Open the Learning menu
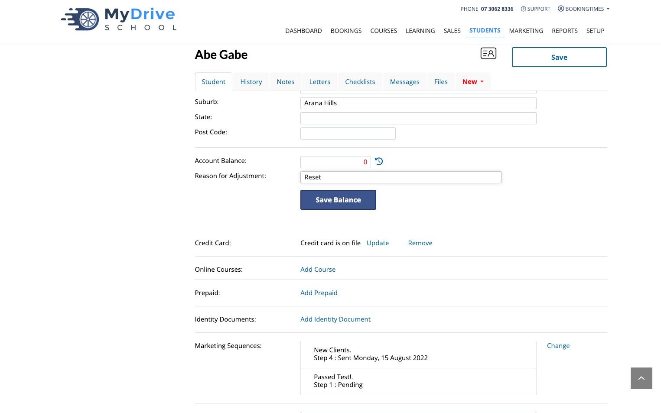Image resolution: width=661 pixels, height=413 pixels. click(420, 31)
